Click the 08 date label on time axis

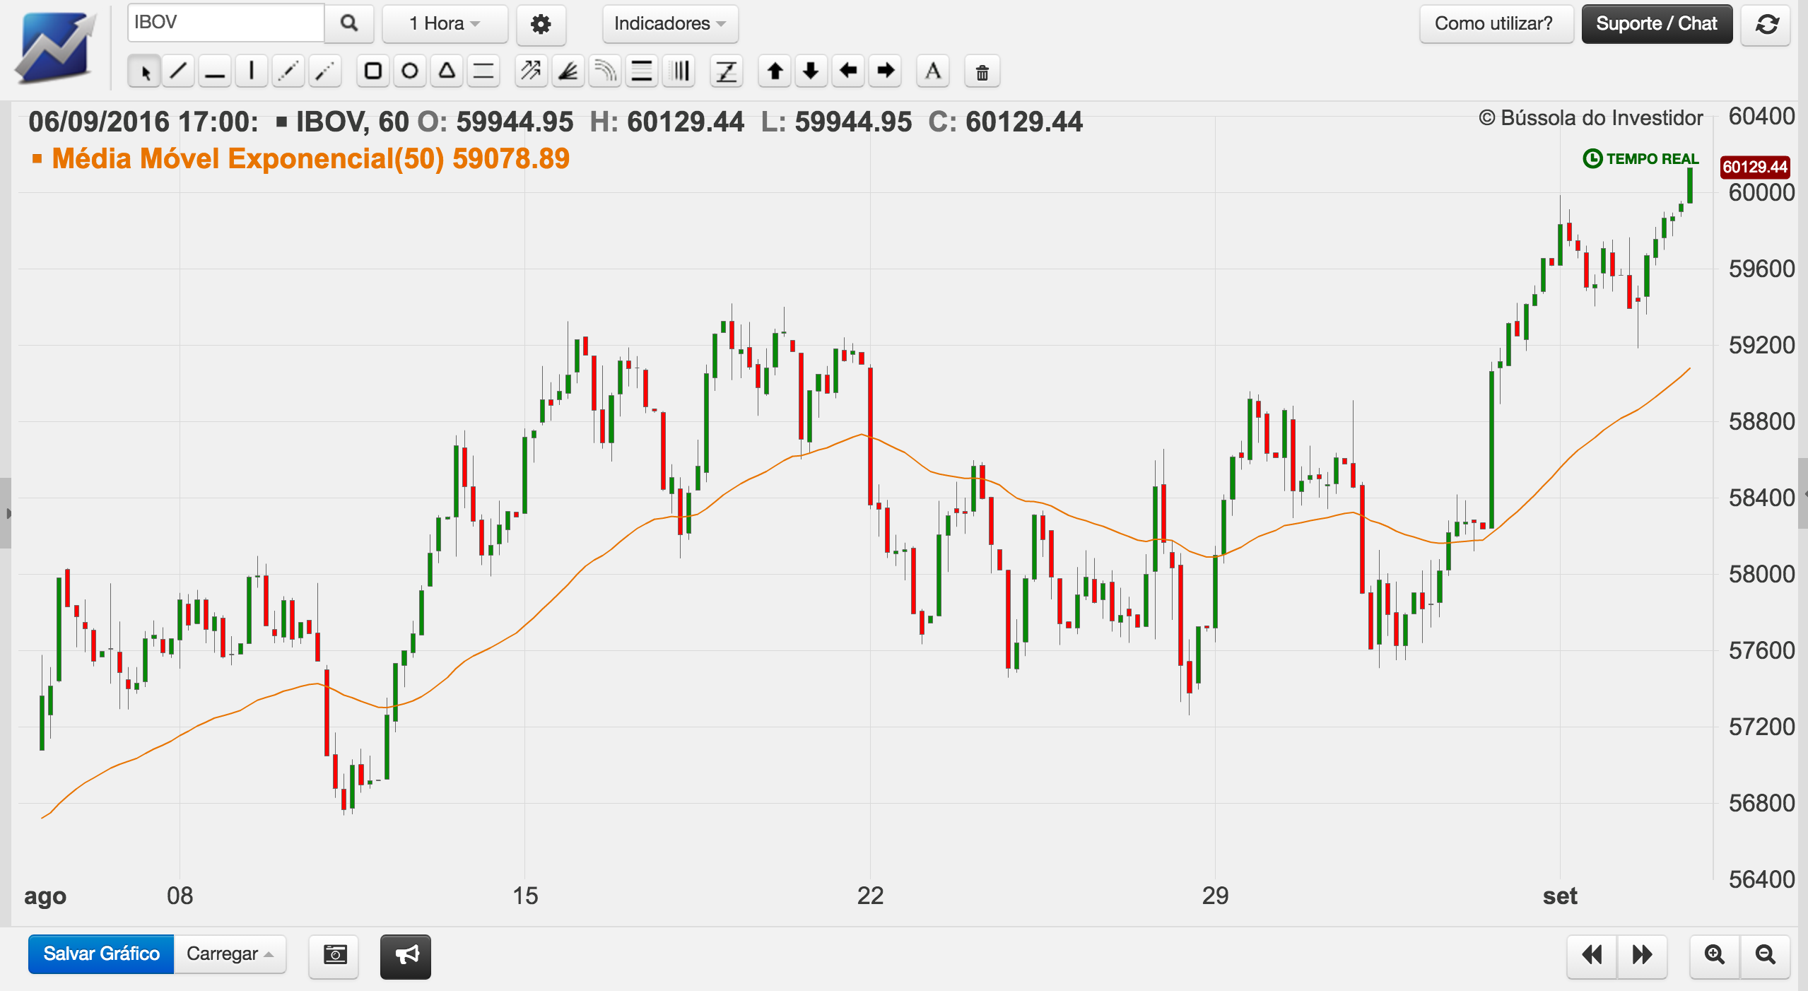click(x=180, y=896)
